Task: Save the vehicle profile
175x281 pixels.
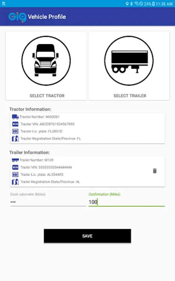Action: [87, 236]
